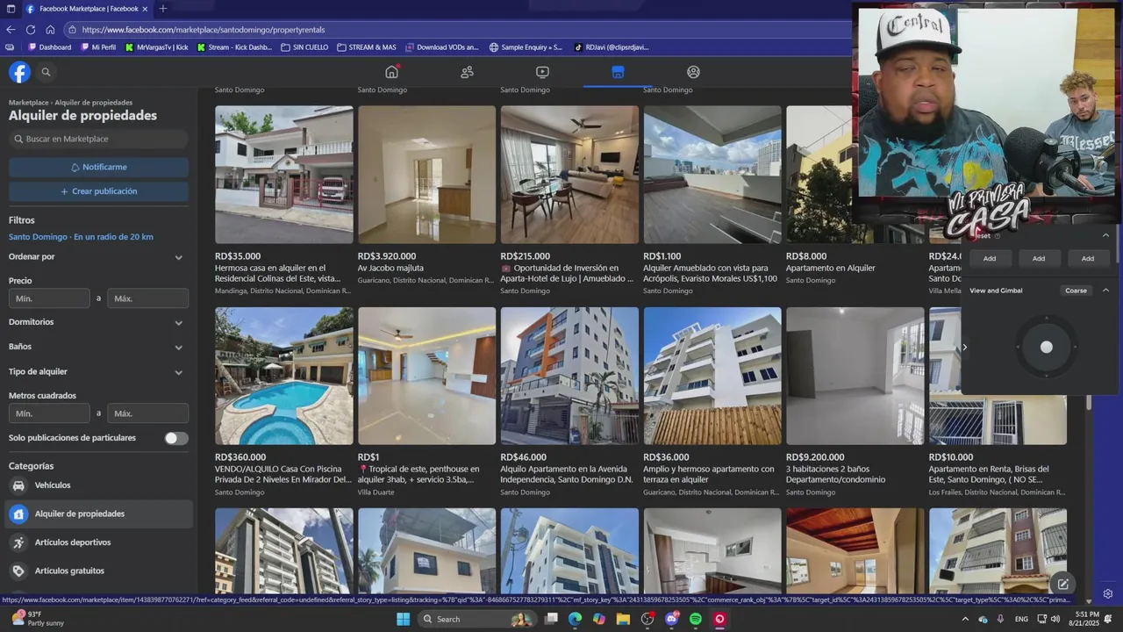The height and width of the screenshot is (632, 1123).
Task: Show hidden system tray icons
Action: tap(965, 619)
